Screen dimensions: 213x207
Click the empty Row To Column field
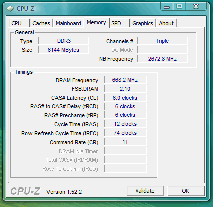(x=125, y=169)
